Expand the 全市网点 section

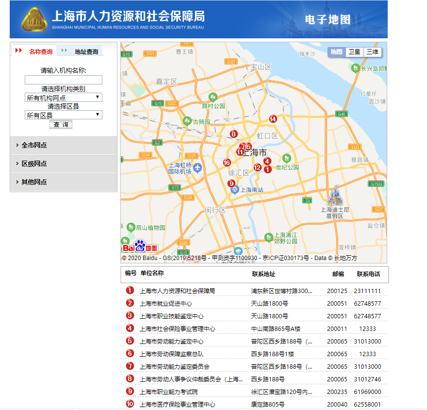[64, 146]
